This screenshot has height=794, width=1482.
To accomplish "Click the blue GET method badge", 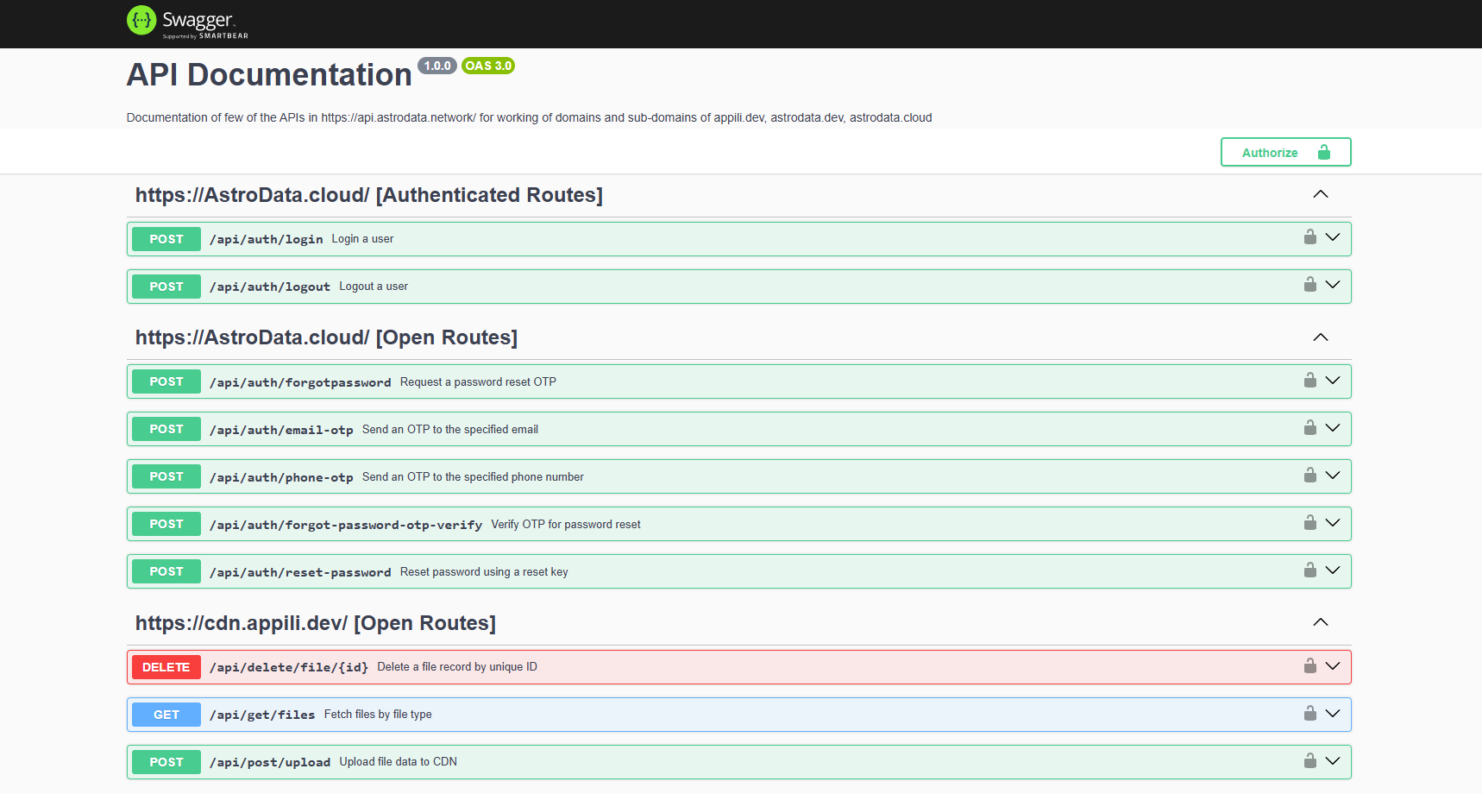I will (166, 715).
